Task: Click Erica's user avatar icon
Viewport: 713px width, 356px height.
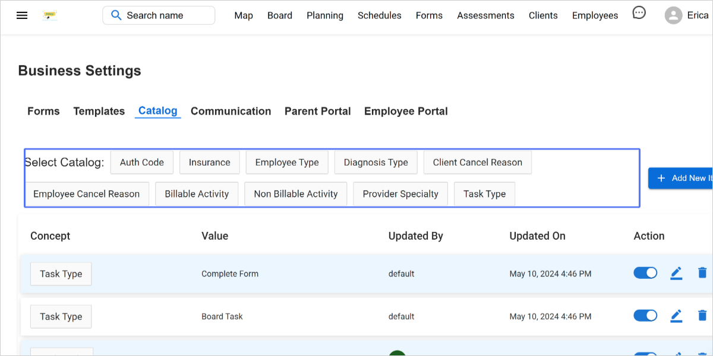Action: point(673,15)
